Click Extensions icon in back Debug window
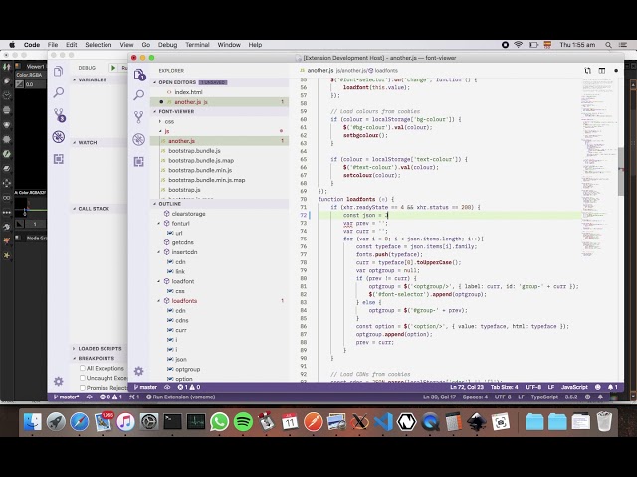This screenshot has width=637, height=477. pyautogui.click(x=59, y=159)
